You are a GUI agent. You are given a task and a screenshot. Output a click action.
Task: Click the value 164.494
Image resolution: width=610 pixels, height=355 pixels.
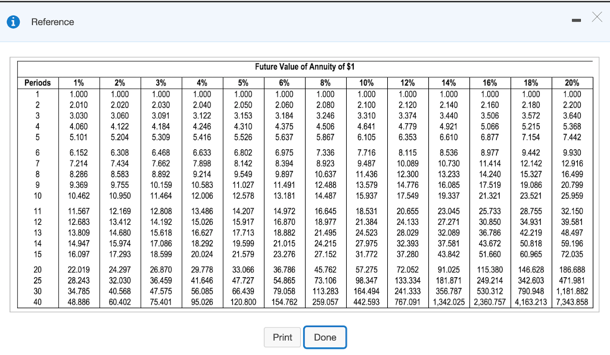(x=366, y=291)
